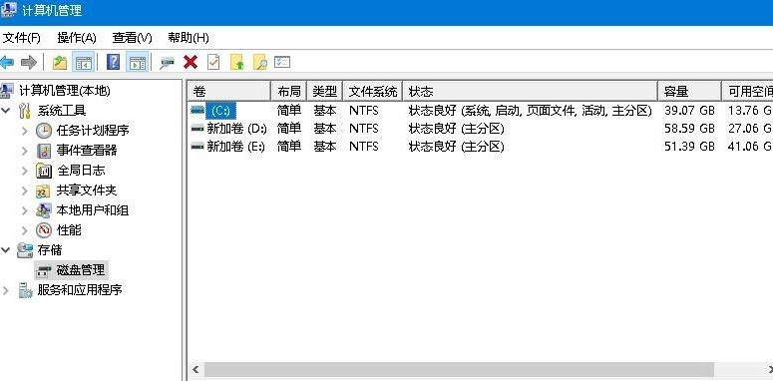Click the 任务计划程序 clock icon
Viewport: 773px width, 381px height.
click(x=43, y=131)
